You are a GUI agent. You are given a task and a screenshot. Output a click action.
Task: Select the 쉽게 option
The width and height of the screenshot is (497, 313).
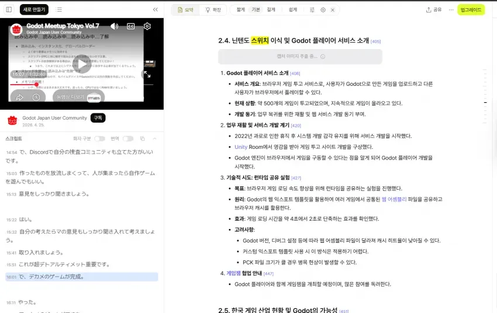tap(293, 10)
